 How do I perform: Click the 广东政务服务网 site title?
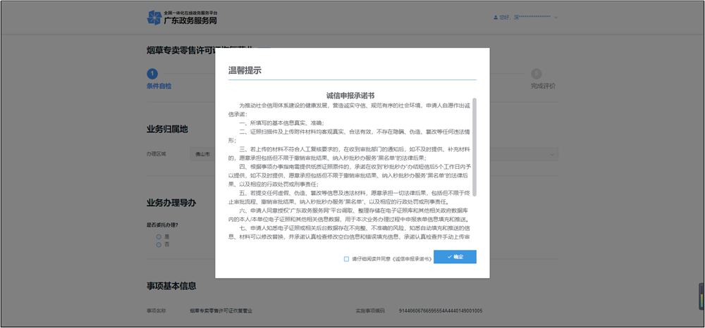pos(190,20)
